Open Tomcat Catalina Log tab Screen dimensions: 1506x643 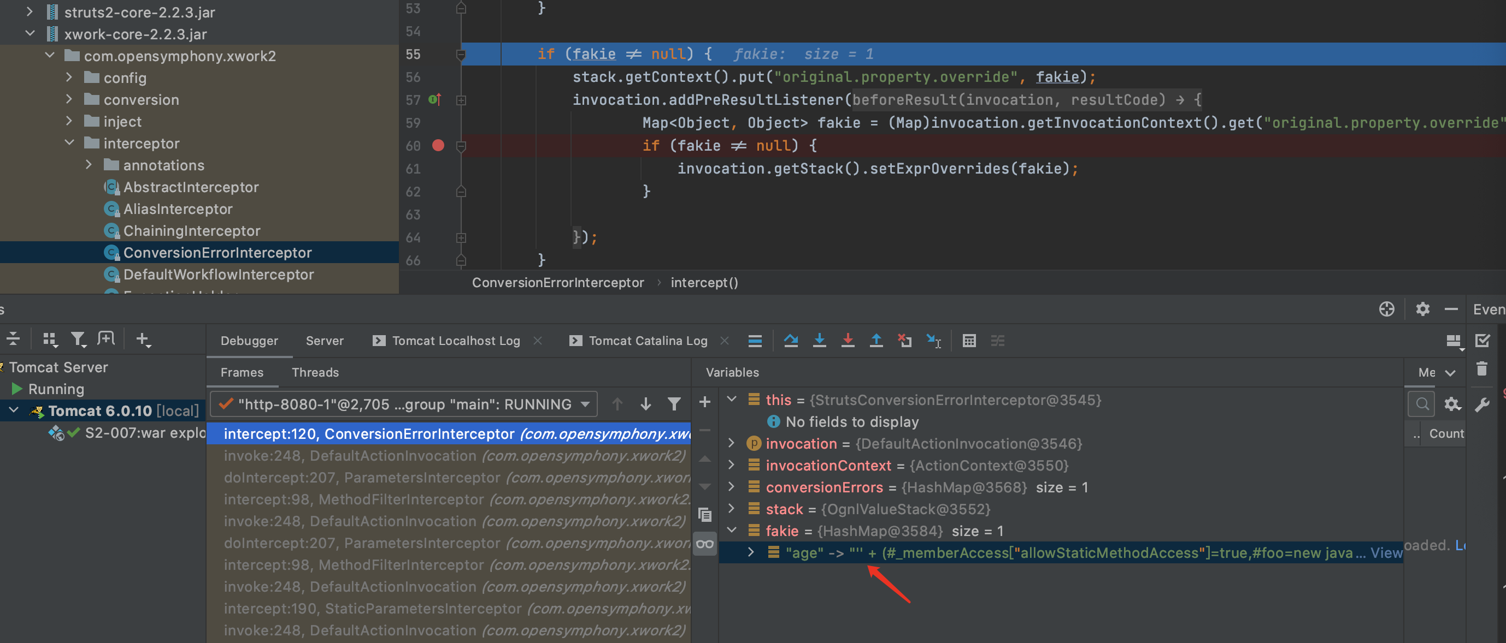pyautogui.click(x=648, y=341)
